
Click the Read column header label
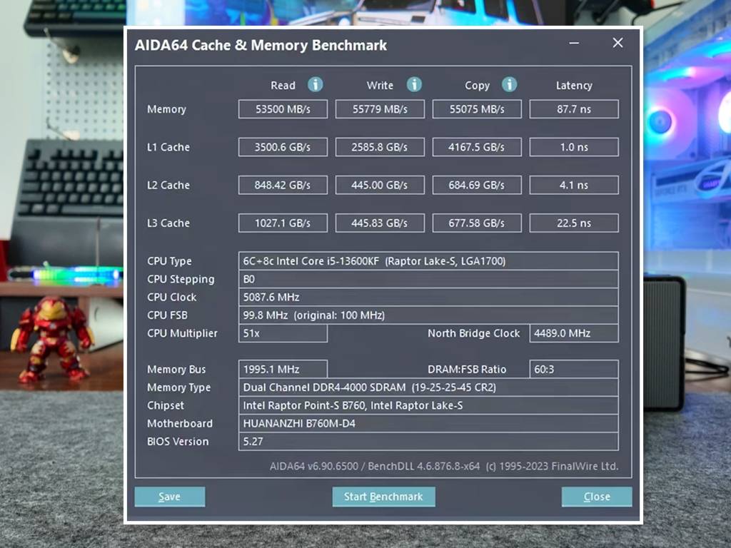(283, 86)
